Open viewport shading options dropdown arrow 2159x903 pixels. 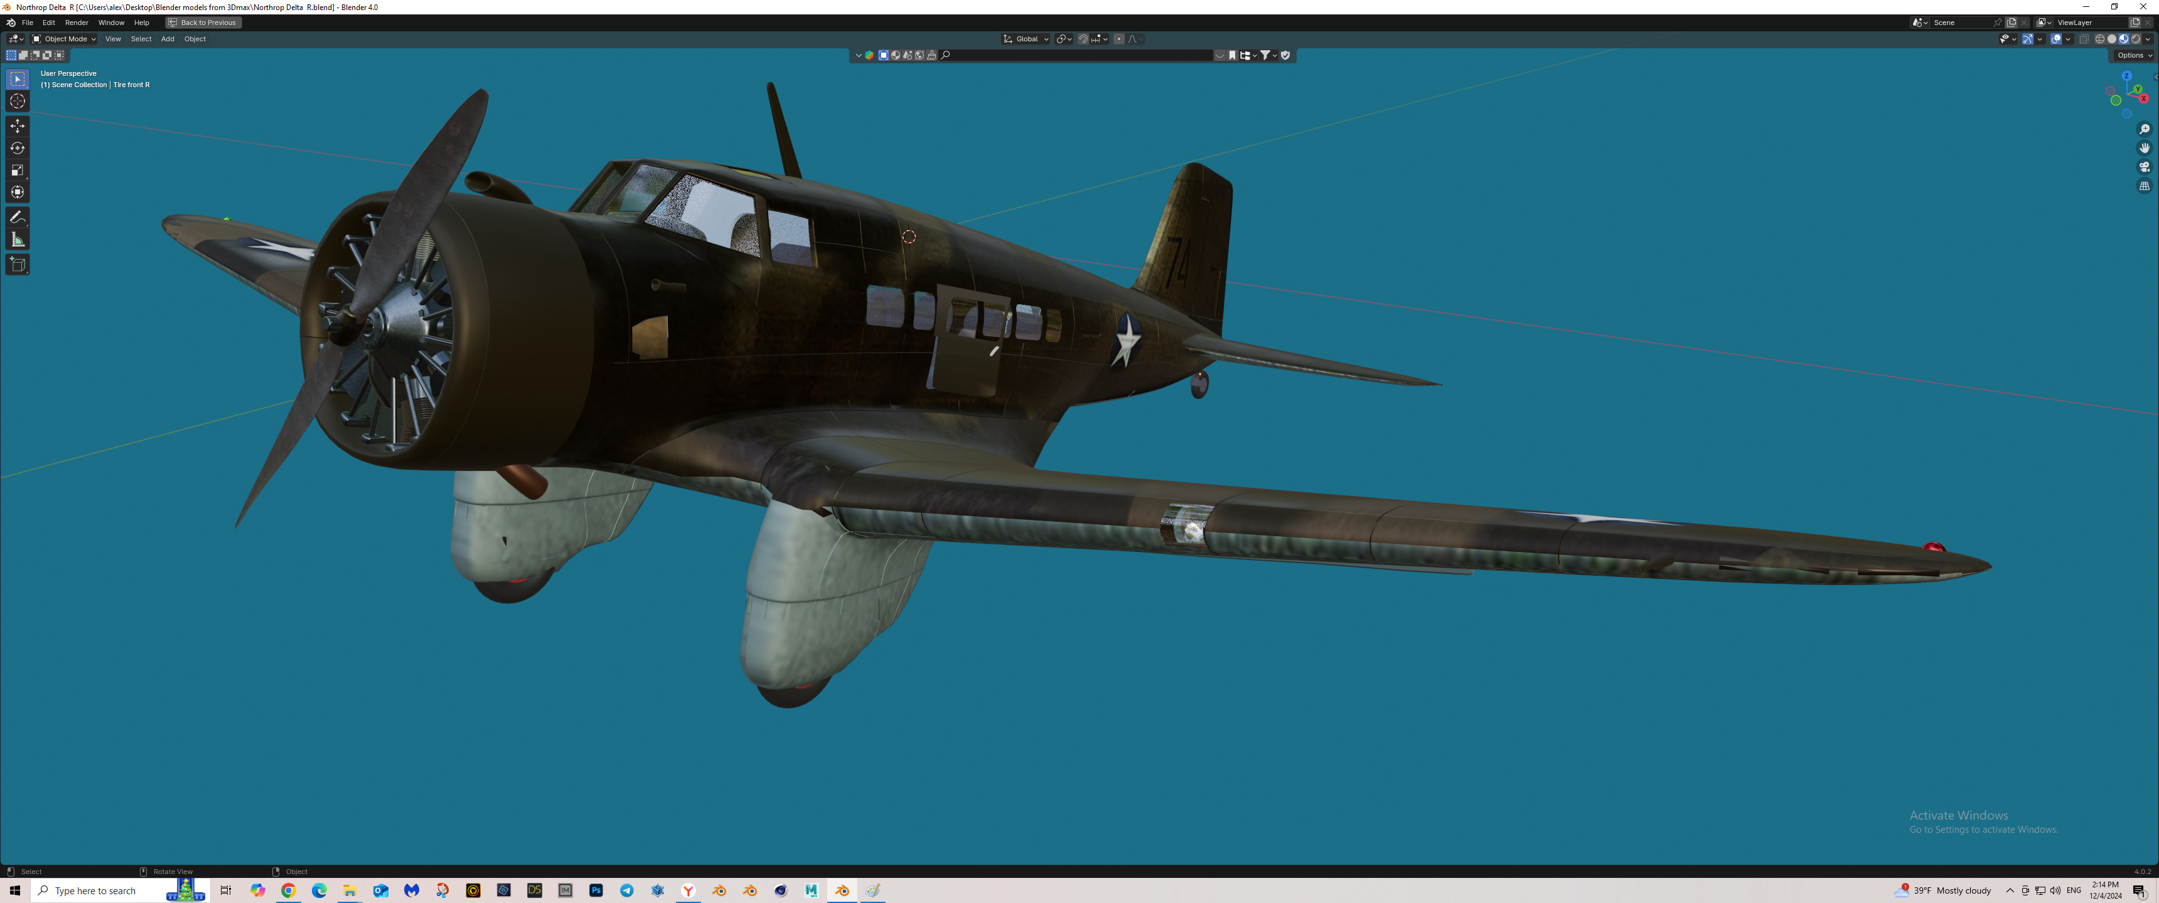(x=2148, y=40)
